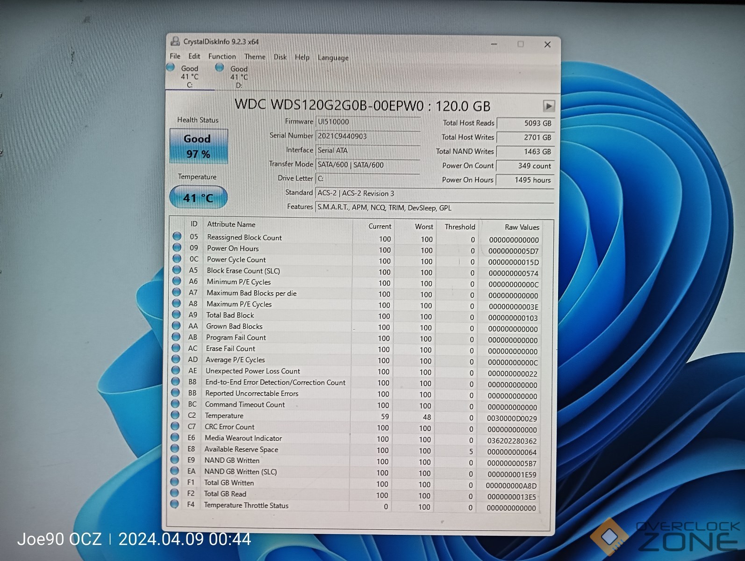Viewport: 745px width, 561px height.
Task: Click the status dot for Maximum P/E Cycles
Action: tap(177, 303)
